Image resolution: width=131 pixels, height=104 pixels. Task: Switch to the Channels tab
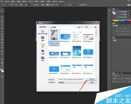point(118,73)
